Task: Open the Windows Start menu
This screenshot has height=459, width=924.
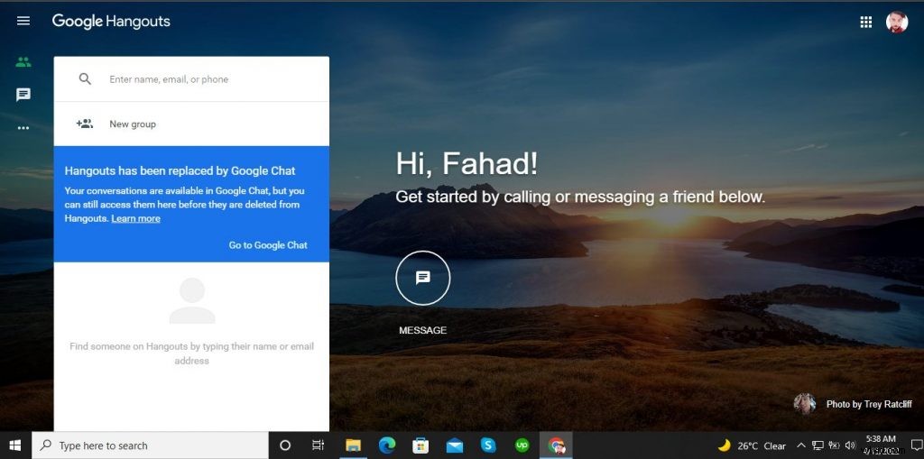Action: [15, 445]
